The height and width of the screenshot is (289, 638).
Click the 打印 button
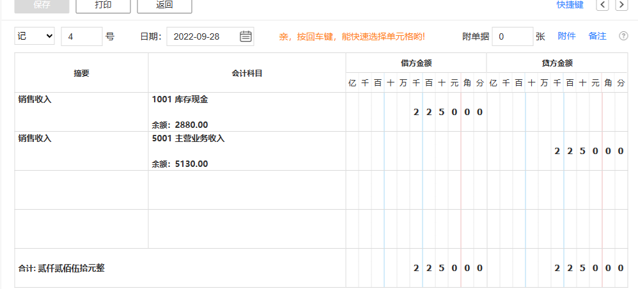pos(103,5)
